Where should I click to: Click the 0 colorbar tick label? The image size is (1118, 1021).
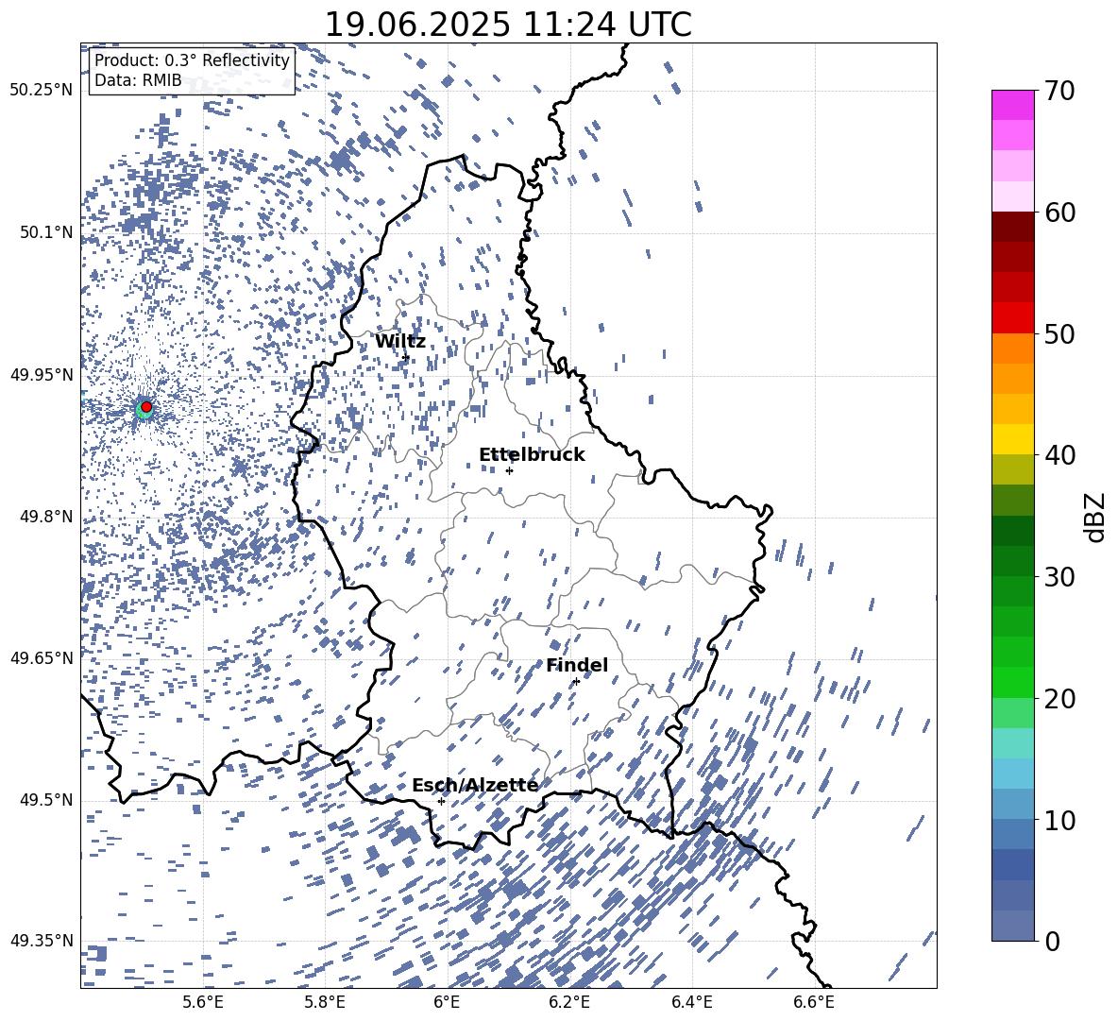1052,942
